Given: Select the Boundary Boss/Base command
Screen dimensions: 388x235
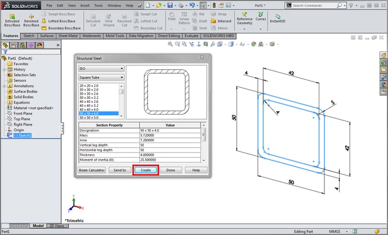Looking at the screenshot, I should pyautogui.click(x=61, y=28).
